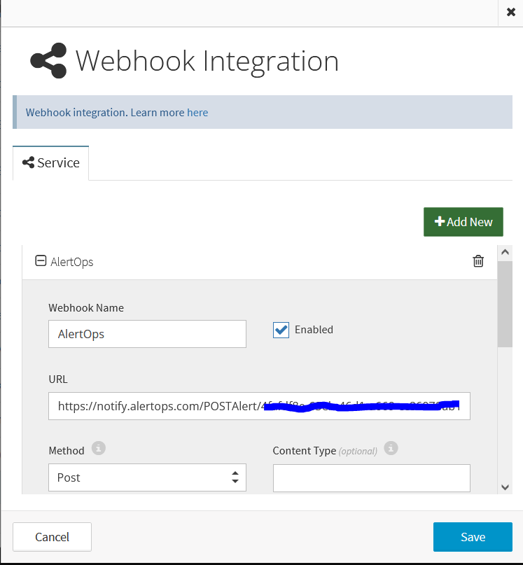Open the 'here' learn more link

point(197,113)
